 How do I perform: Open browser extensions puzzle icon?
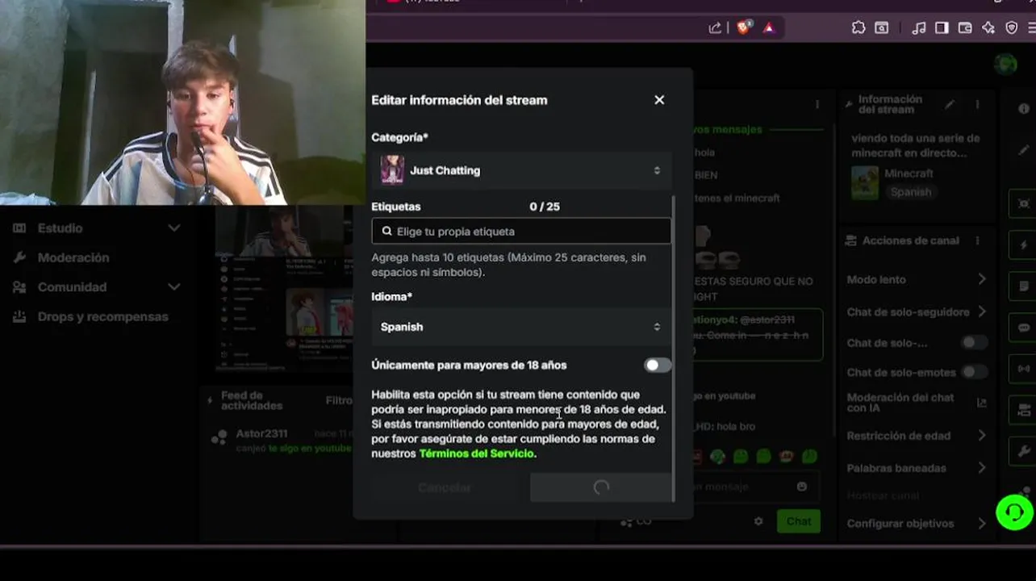858,28
